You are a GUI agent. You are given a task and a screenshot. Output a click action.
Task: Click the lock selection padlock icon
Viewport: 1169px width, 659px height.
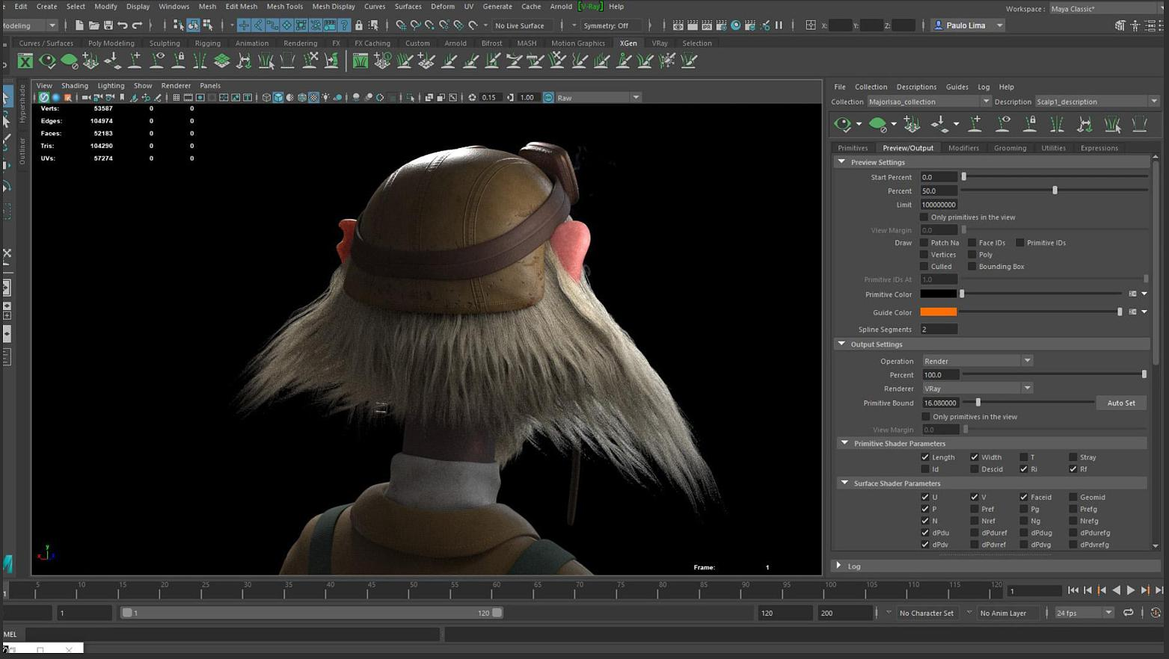[359, 25]
